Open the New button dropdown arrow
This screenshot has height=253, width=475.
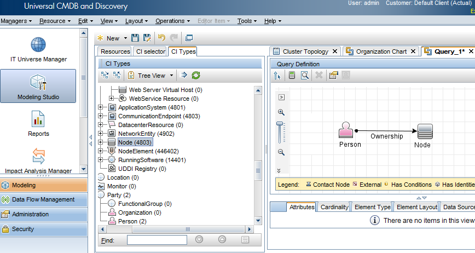125,38
